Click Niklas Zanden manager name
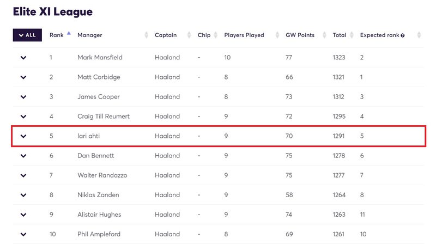The width and height of the screenshot is (436, 244). pos(98,195)
